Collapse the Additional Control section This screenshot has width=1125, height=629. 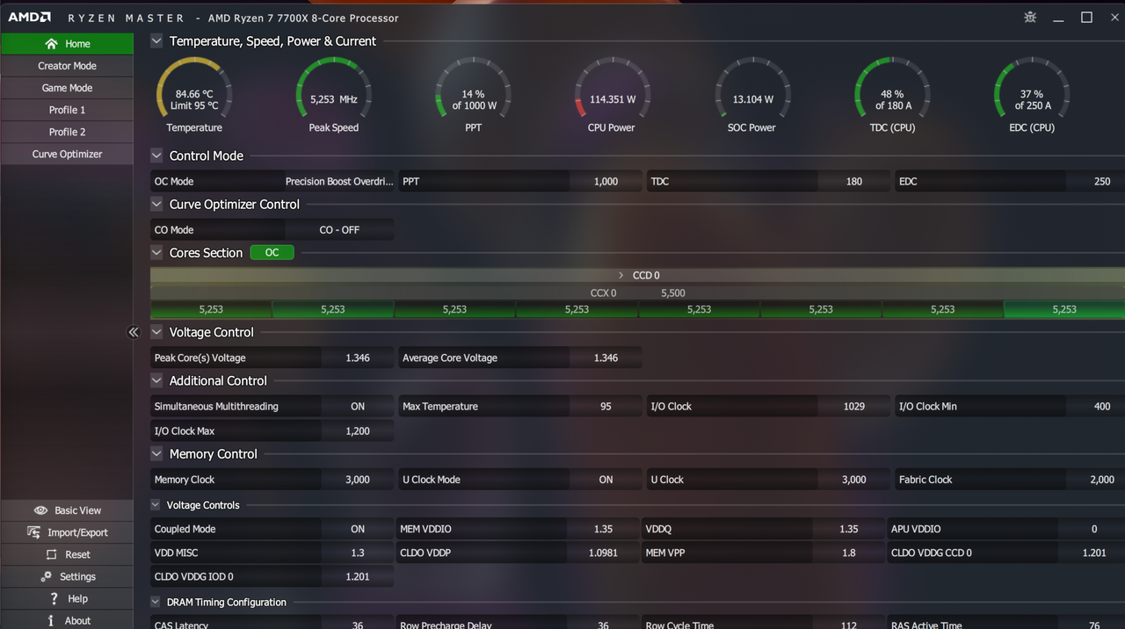(156, 380)
